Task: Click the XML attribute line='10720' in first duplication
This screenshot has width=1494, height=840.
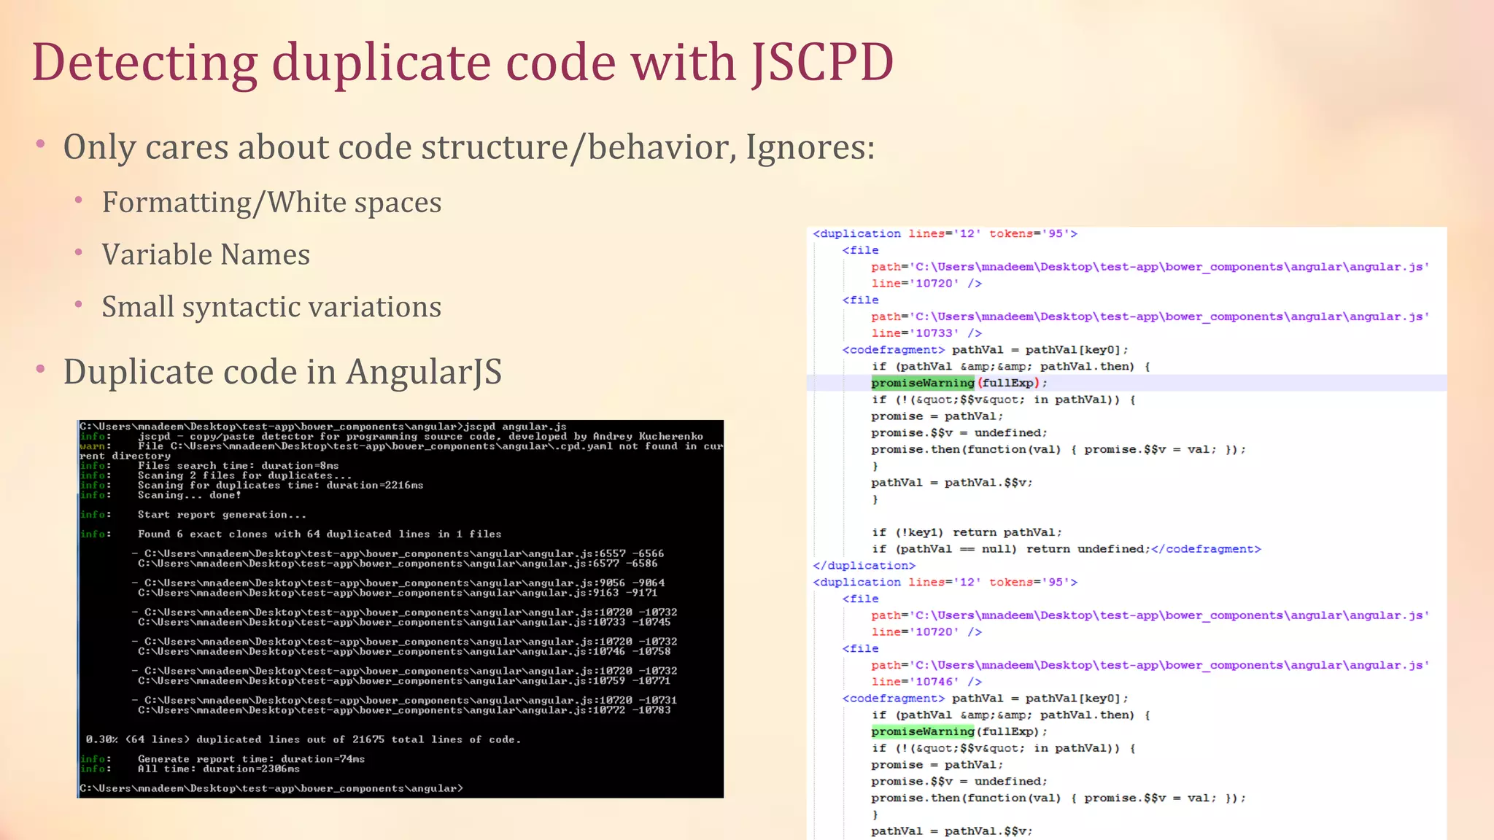Action: (x=926, y=284)
